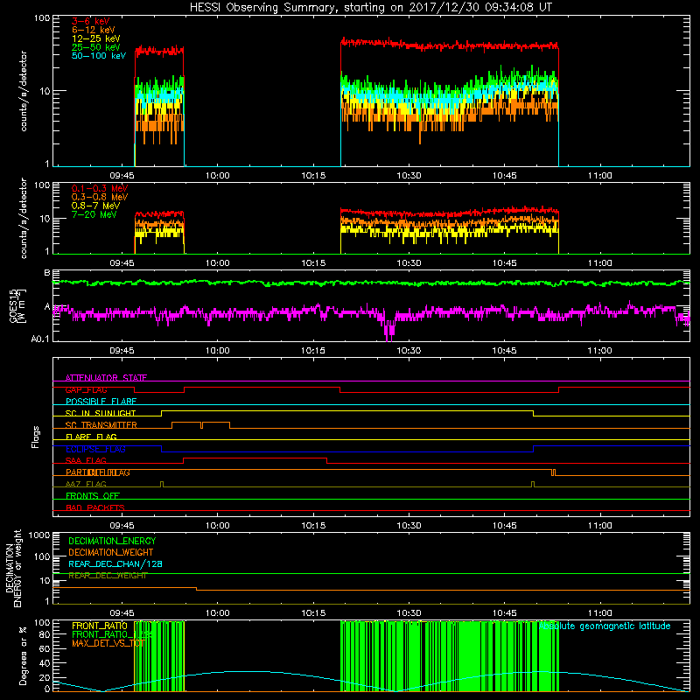Image resolution: width=700 pixels, height=700 pixels.
Task: Select the FLARE_FLAG label
Action: [x=91, y=437]
